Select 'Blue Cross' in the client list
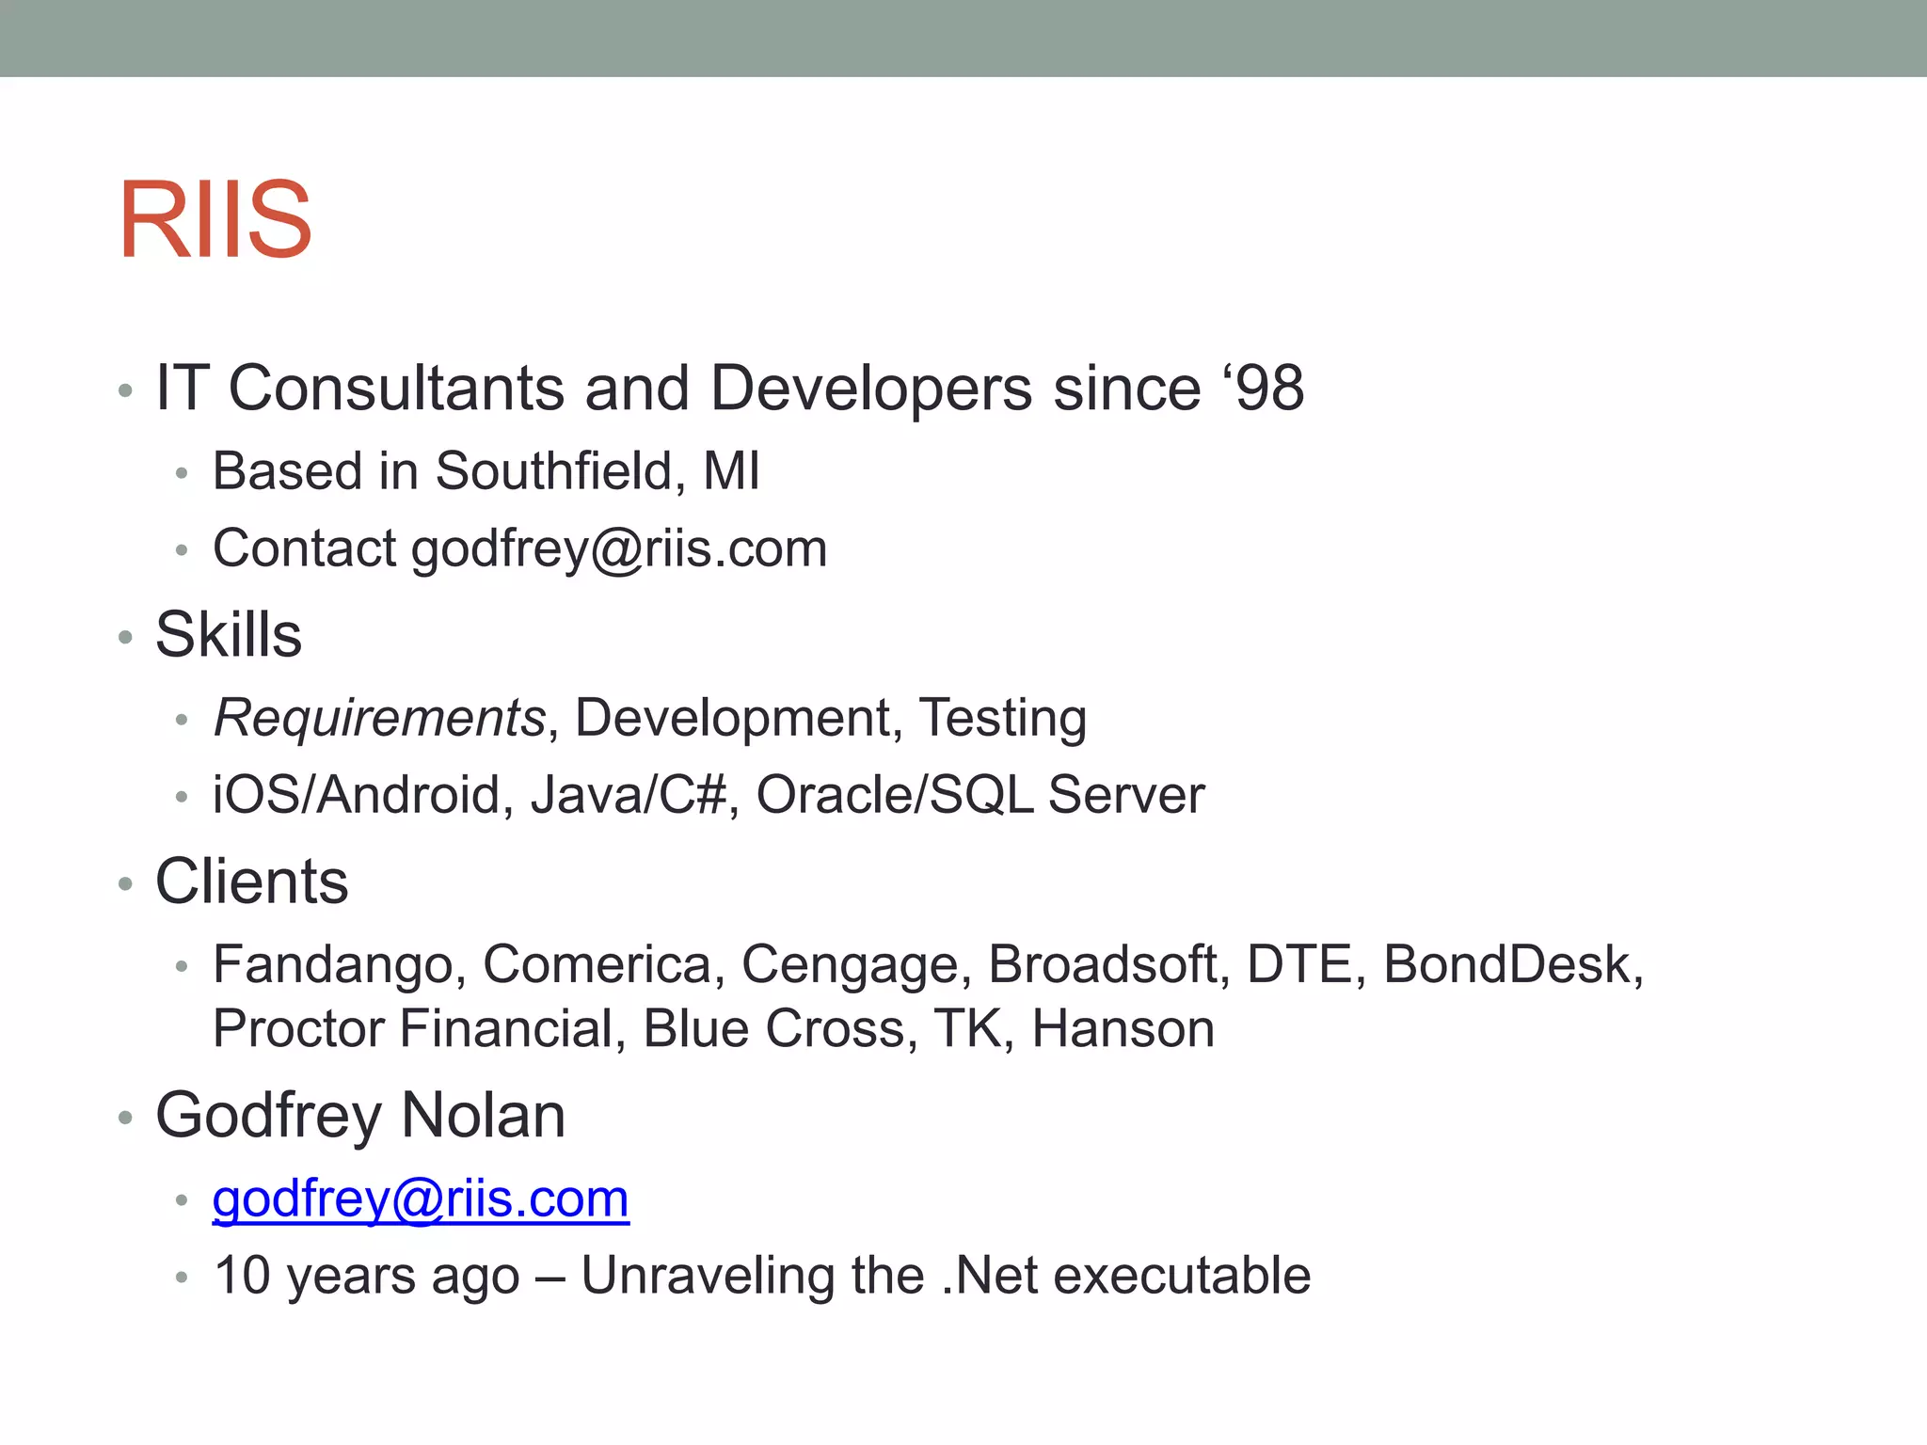 [x=773, y=1028]
